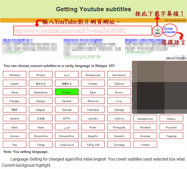Choose the Македонски language button
This screenshot has width=187, height=169.
click(145, 118)
